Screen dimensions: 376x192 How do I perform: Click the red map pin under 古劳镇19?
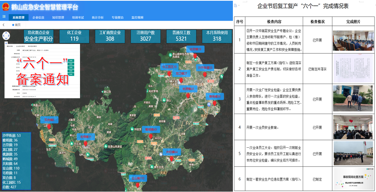pos(195,56)
